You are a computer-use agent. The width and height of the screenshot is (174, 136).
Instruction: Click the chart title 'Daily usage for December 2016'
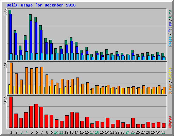[x=41, y=5]
